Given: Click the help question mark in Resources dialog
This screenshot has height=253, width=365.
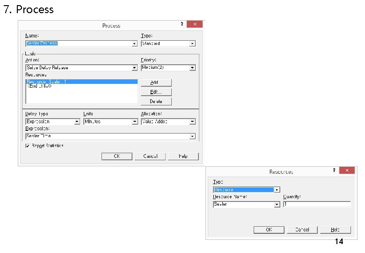Looking at the screenshot, I should coord(334,170).
